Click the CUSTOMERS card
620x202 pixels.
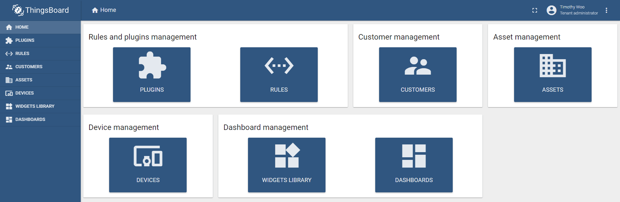pyautogui.click(x=418, y=74)
